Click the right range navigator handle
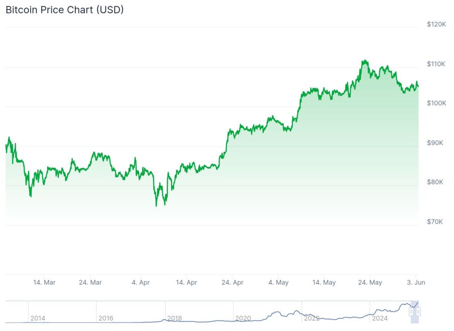This screenshot has height=331, width=454. (418, 311)
